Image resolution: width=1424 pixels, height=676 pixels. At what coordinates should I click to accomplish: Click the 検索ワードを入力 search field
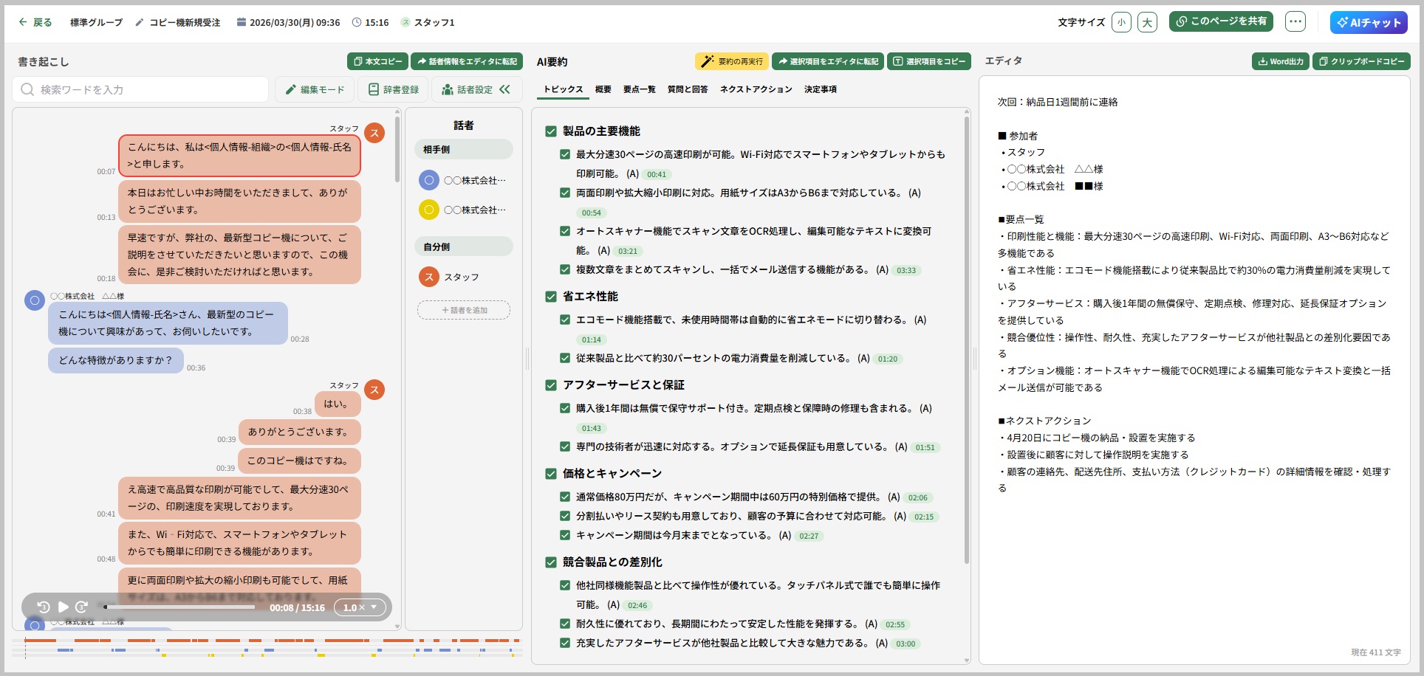click(x=140, y=89)
